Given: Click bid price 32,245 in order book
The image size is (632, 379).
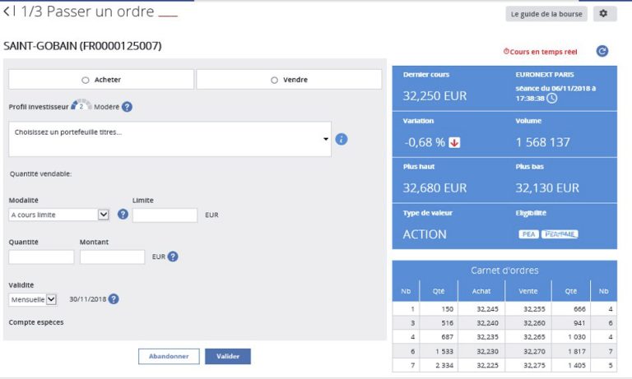Looking at the screenshot, I should (487, 309).
